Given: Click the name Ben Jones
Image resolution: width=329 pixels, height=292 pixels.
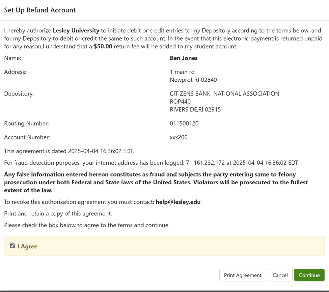Looking at the screenshot, I should 184,58.
